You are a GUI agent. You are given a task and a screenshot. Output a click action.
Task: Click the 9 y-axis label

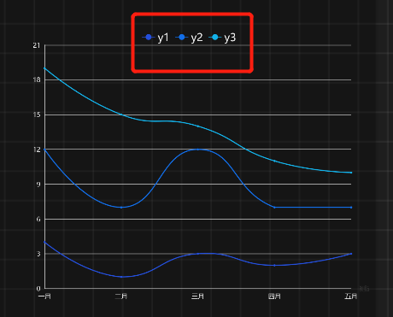[38, 185]
